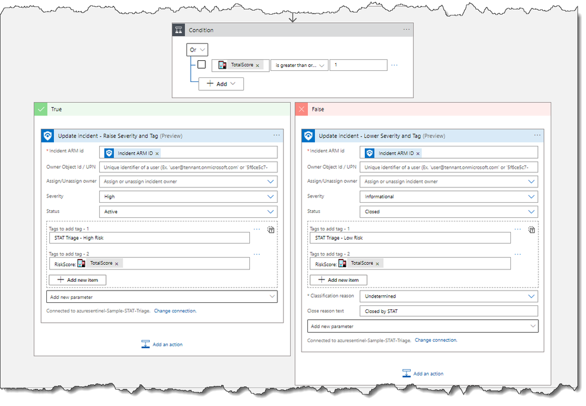The width and height of the screenshot is (586, 406).
Task: Click the Incident ARM ID token in Raise Severity
Action: tap(133, 153)
